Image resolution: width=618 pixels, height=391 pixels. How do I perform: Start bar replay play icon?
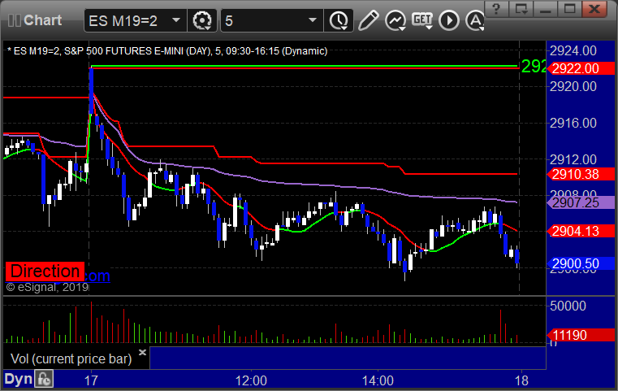(x=449, y=20)
